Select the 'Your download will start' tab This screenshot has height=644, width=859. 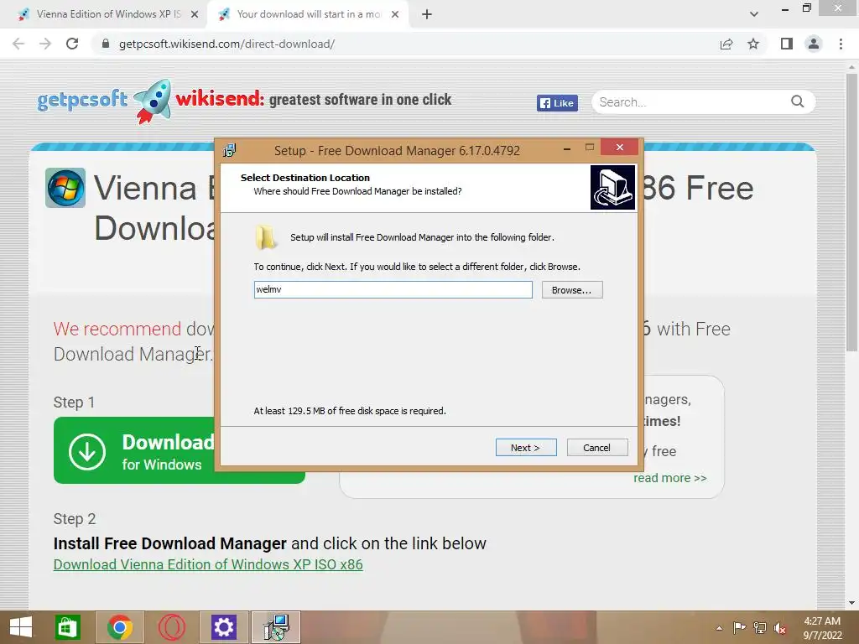[x=307, y=14]
